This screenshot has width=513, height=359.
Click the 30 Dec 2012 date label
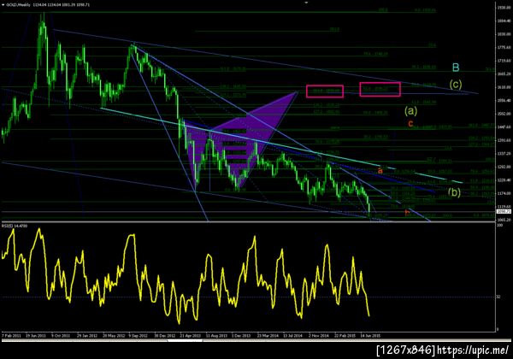[164, 335]
